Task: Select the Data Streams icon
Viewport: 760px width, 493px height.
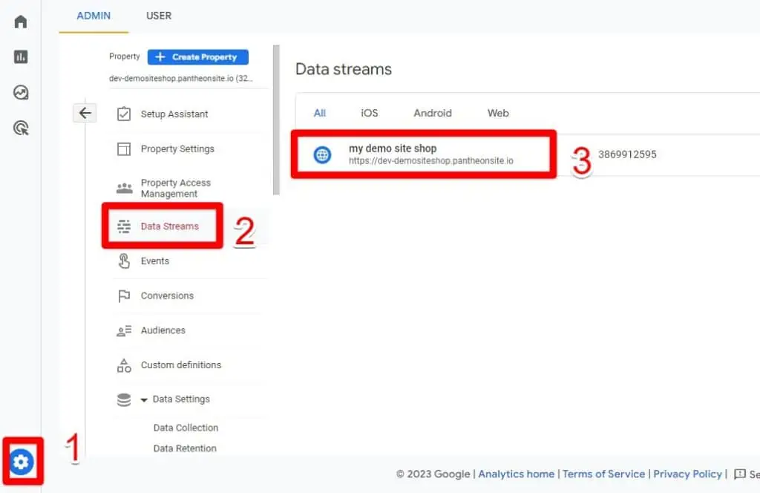Action: (123, 226)
